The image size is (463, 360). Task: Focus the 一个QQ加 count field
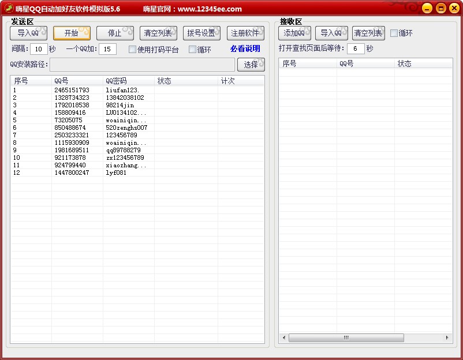click(107, 49)
